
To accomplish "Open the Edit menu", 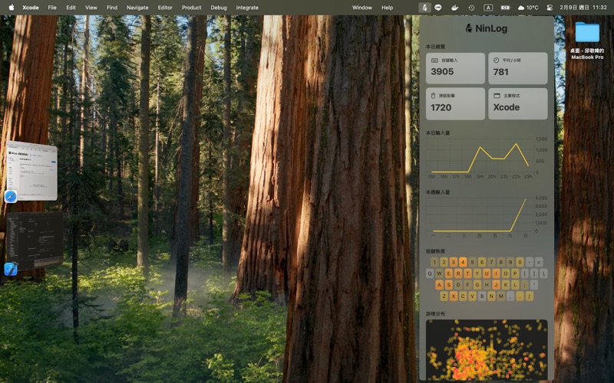I will point(71,8).
